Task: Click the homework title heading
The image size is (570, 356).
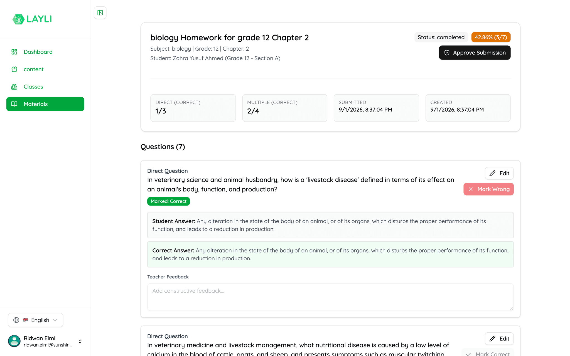Action: pos(230,38)
